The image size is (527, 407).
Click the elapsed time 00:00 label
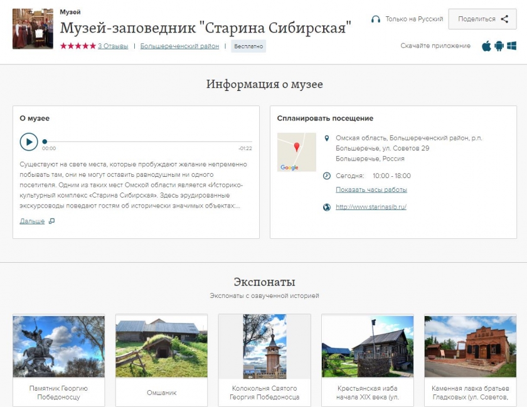coord(49,149)
